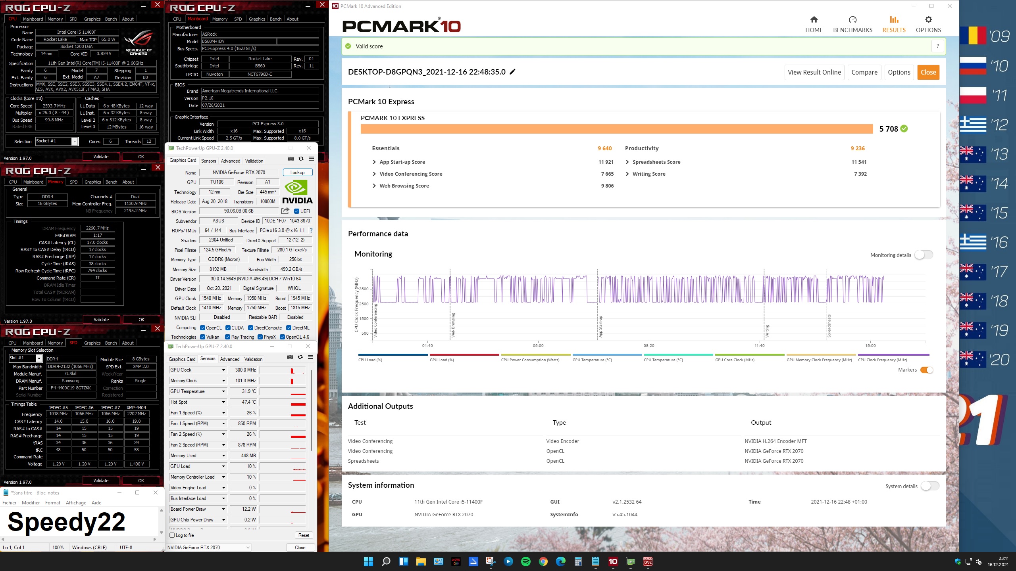Open Validation tab in GPU-Z Sensors window

[x=253, y=359]
